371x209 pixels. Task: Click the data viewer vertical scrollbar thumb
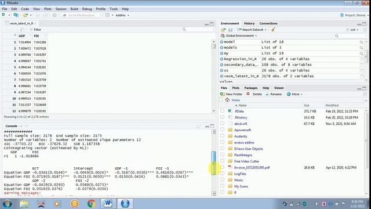pyautogui.click(x=214, y=46)
